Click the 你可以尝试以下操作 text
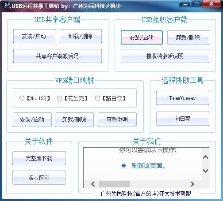This screenshot has height=201, width=223. tap(148, 150)
